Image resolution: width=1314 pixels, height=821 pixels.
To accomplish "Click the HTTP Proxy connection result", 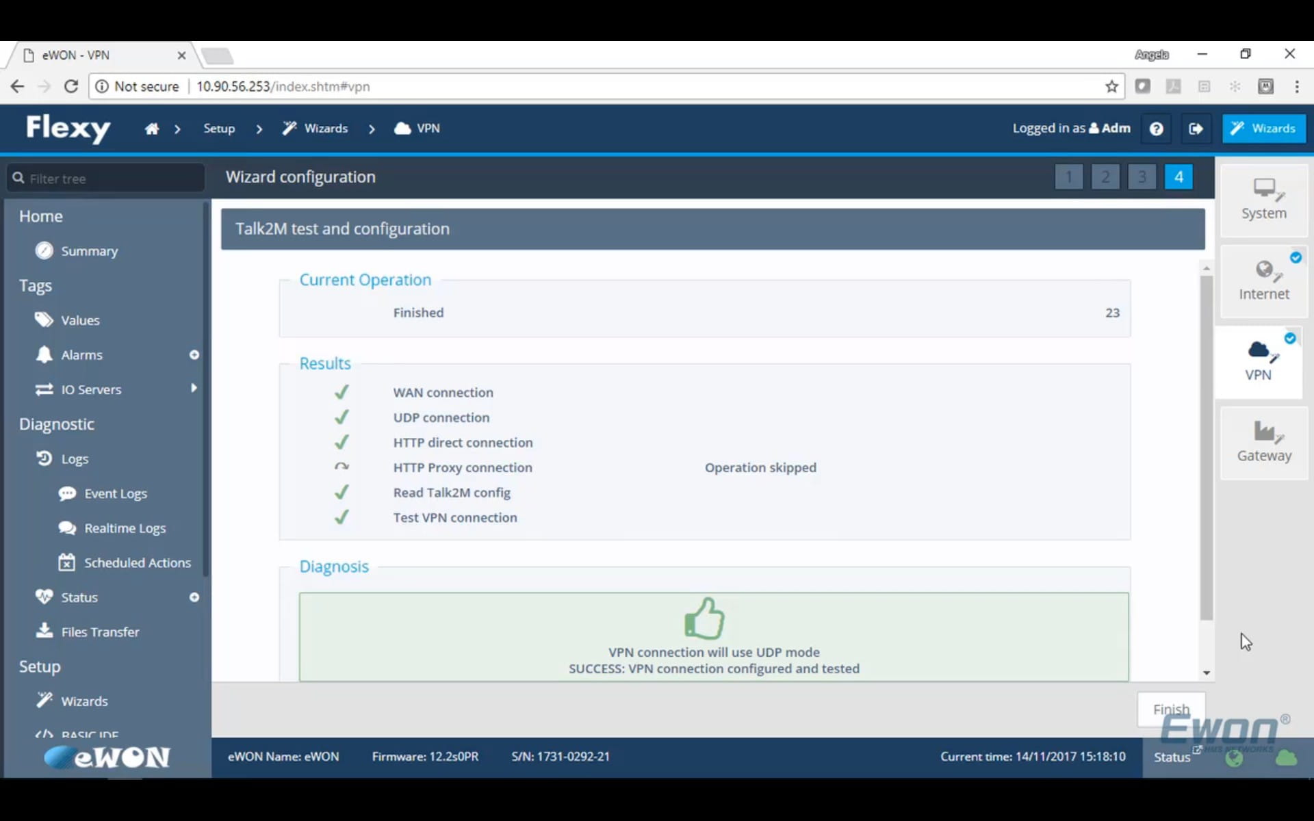I will point(463,467).
